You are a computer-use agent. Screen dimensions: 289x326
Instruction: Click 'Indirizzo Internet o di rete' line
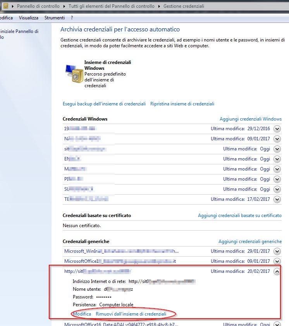[x=134, y=281]
